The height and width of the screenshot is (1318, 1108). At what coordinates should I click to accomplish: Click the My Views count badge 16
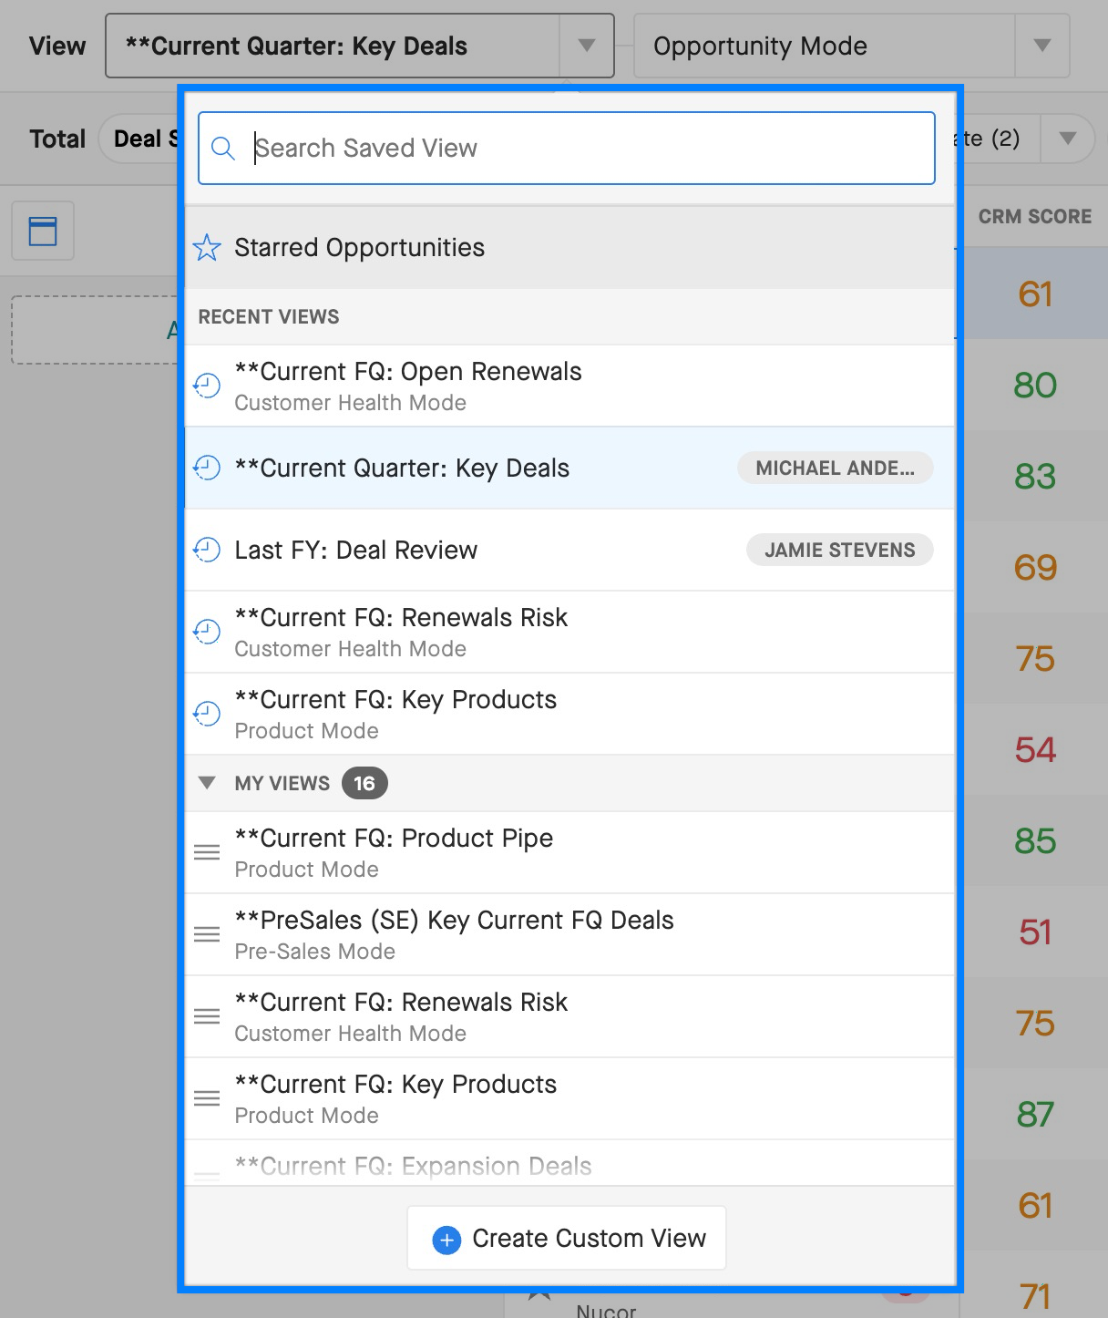pos(364,783)
